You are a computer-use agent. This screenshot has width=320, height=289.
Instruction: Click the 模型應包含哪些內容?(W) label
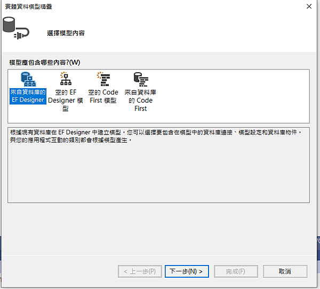click(45, 63)
